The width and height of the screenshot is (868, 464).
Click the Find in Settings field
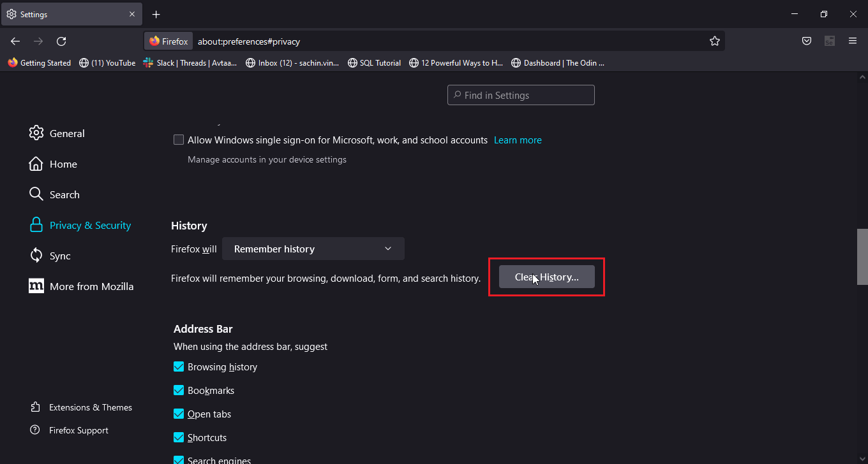[x=521, y=96]
